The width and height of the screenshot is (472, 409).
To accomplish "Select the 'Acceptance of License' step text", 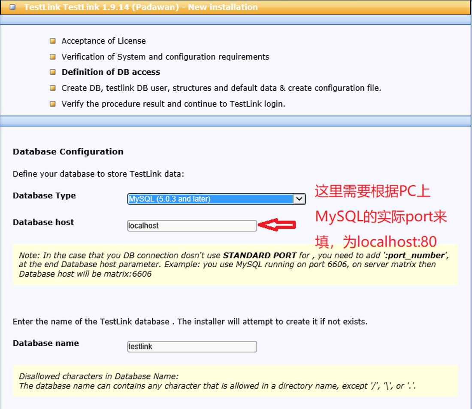I will pyautogui.click(x=103, y=41).
